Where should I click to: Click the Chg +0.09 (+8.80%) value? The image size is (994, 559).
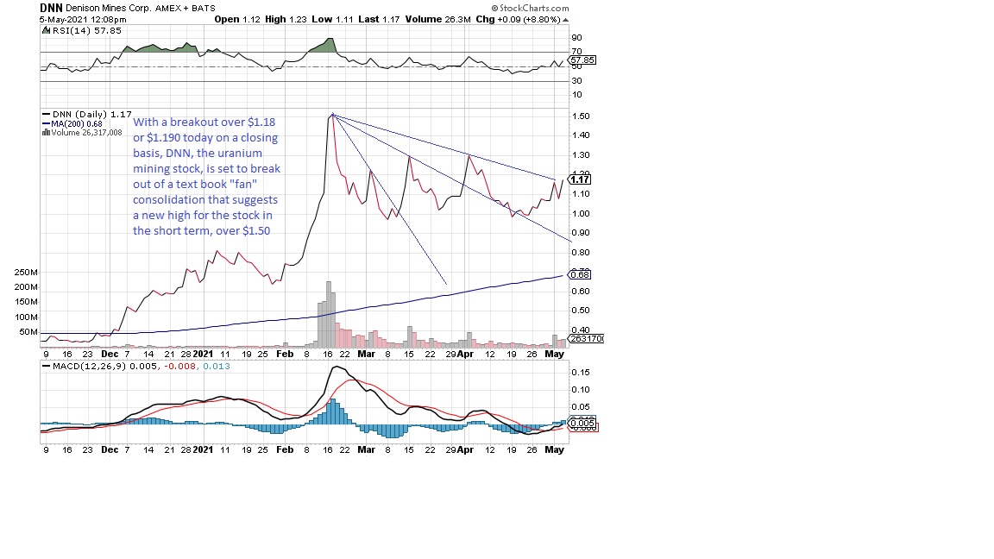click(518, 19)
